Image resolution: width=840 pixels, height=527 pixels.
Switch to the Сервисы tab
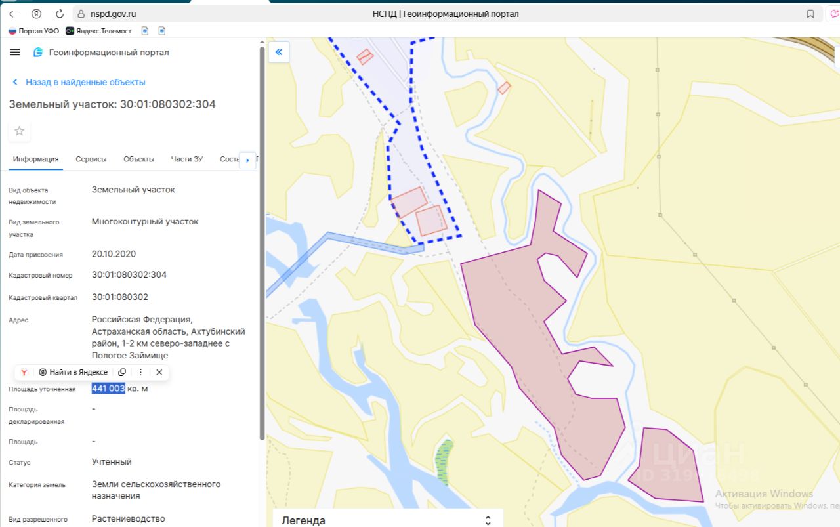coord(91,159)
